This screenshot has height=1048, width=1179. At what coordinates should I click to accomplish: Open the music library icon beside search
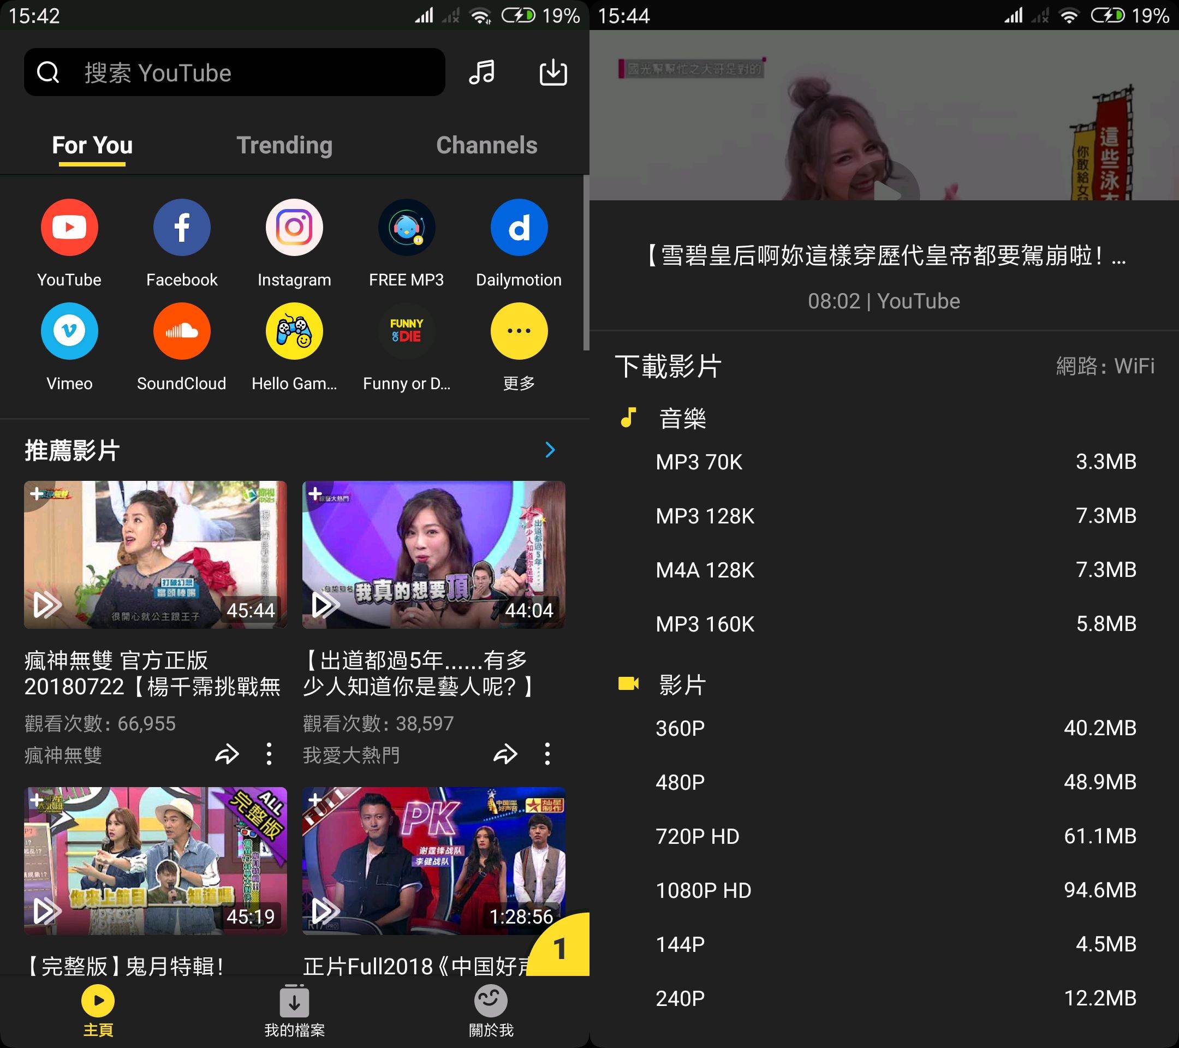click(482, 72)
